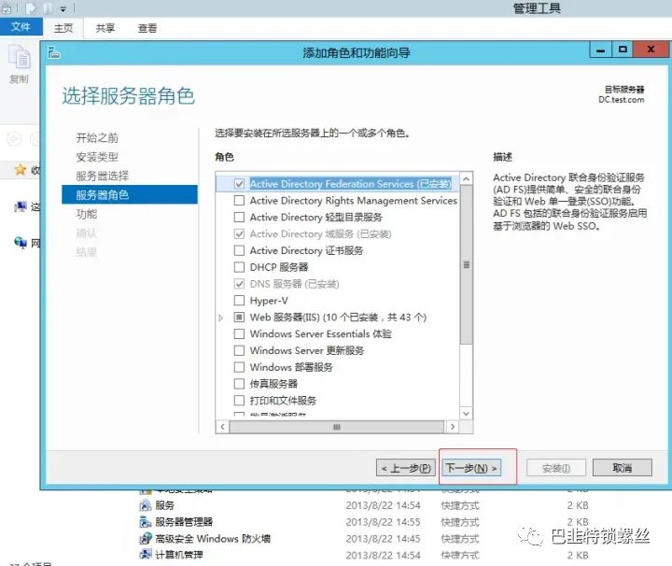Go to 开始之前 wizard step
Viewport: 672px width, 566px height.
tap(97, 137)
